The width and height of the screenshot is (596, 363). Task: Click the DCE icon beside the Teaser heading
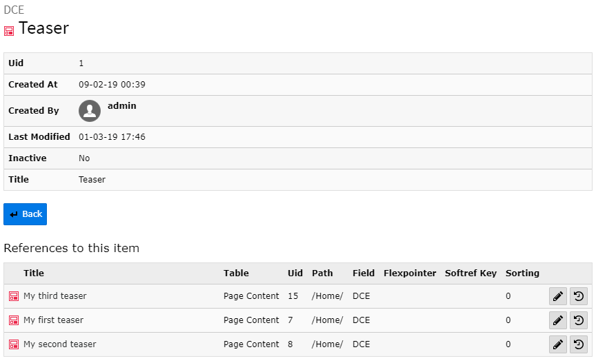point(9,31)
